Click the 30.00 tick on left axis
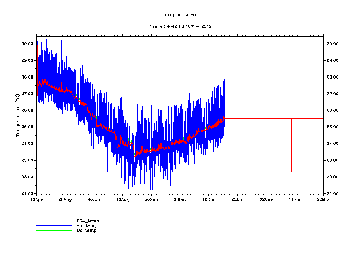This screenshot has height=255, width=360. point(27,44)
